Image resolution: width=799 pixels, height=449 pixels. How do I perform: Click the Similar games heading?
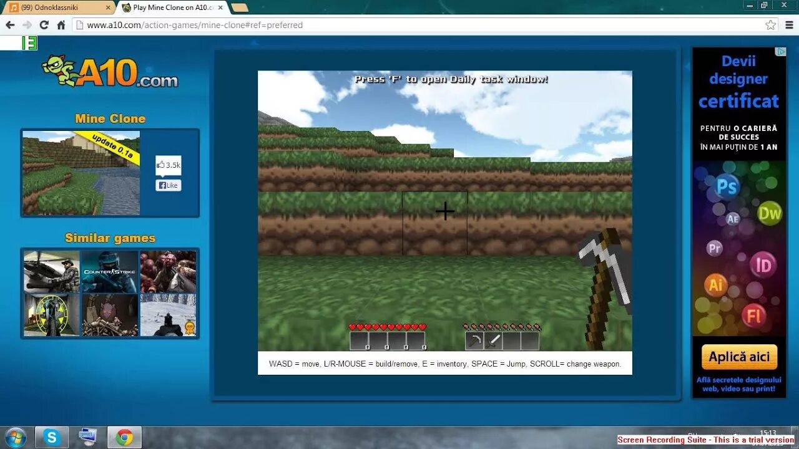(110, 238)
